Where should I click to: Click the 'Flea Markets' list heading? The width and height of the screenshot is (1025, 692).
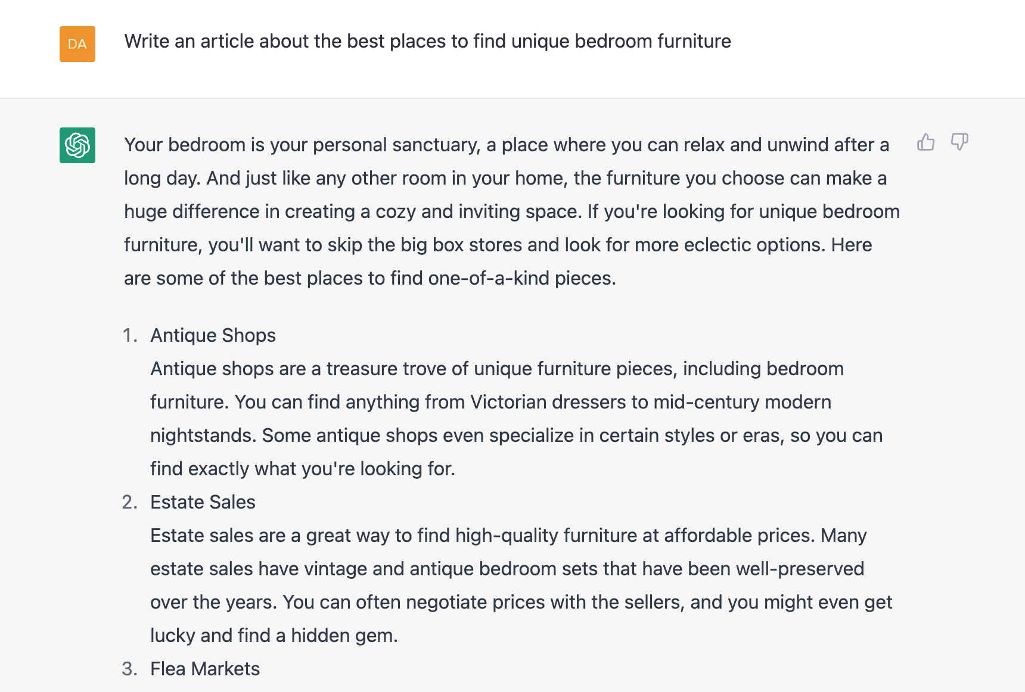click(205, 669)
